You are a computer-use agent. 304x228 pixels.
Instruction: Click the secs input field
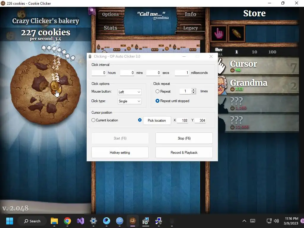tap(153, 73)
